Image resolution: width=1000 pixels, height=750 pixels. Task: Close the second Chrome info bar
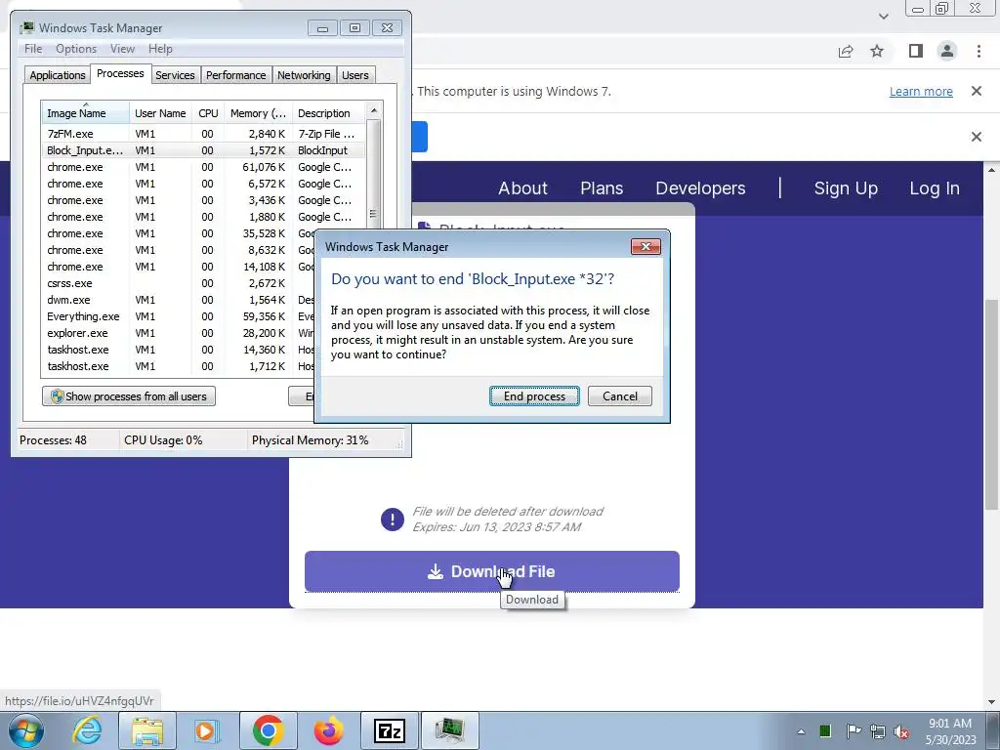977,137
